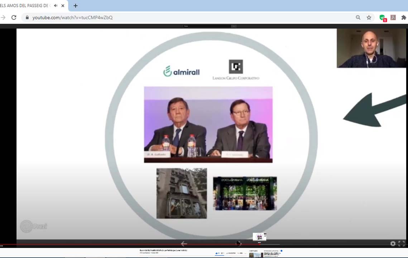The width and height of the screenshot is (408, 258).
Task: Click the site lock security icon
Action: coord(27,17)
